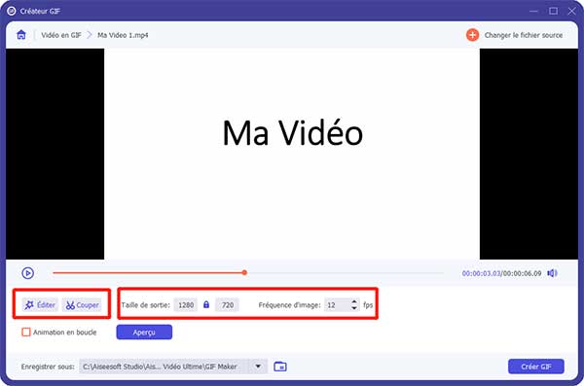
Task: Click the orange plus icon
Action: pyautogui.click(x=472, y=35)
